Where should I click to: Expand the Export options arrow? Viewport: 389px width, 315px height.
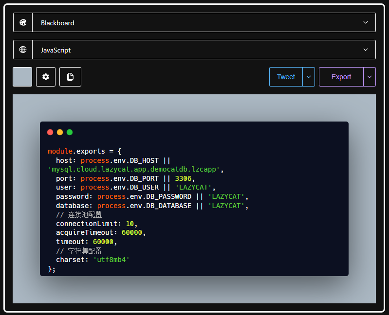[370, 77]
